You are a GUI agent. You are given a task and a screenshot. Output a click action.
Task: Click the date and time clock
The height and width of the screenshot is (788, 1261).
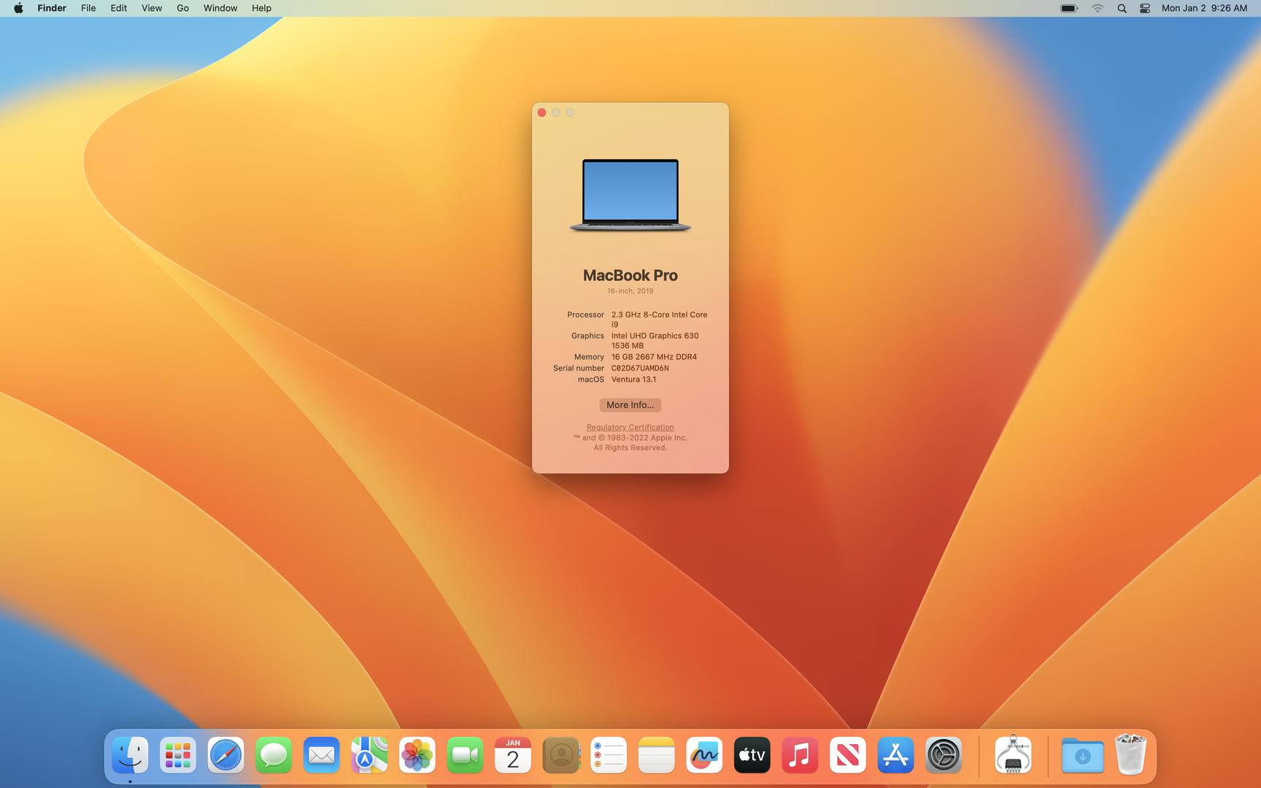click(1204, 8)
